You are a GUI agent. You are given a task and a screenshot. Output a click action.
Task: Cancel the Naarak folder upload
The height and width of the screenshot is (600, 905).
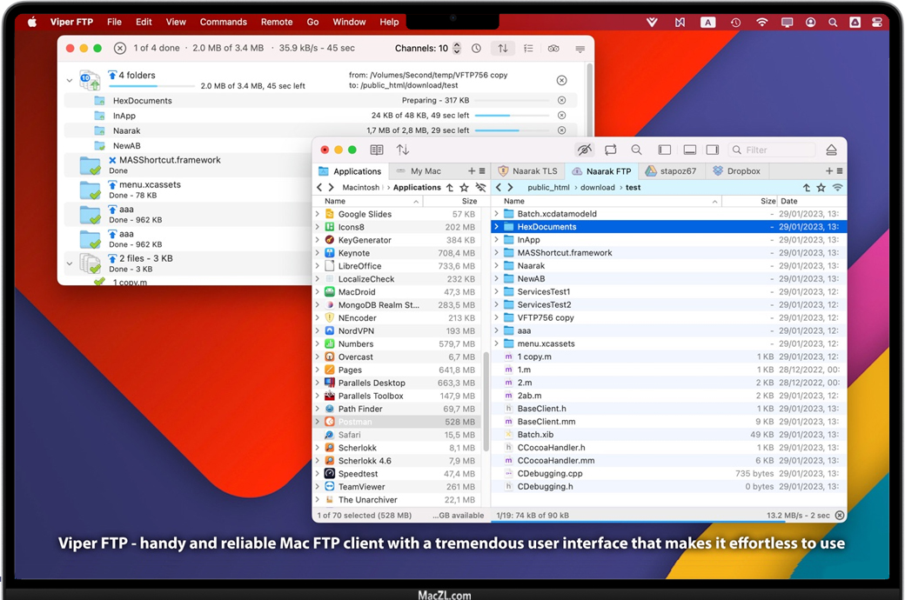pos(561,130)
